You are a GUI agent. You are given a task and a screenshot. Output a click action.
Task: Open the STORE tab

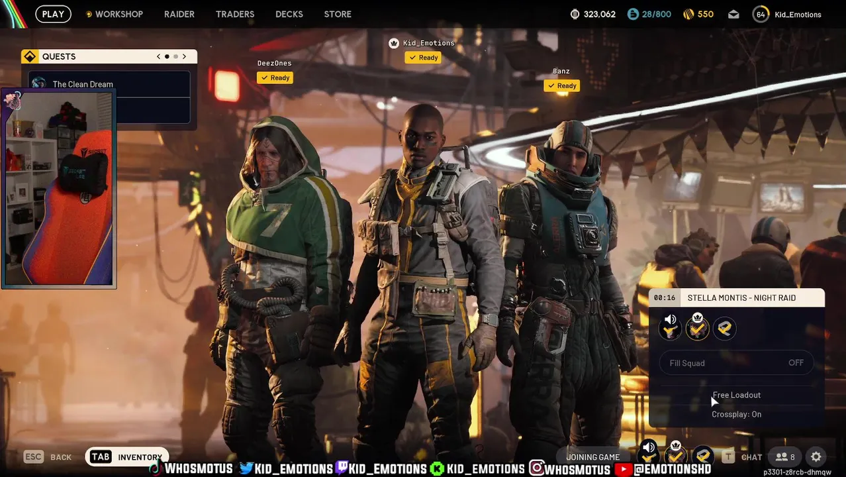(338, 14)
